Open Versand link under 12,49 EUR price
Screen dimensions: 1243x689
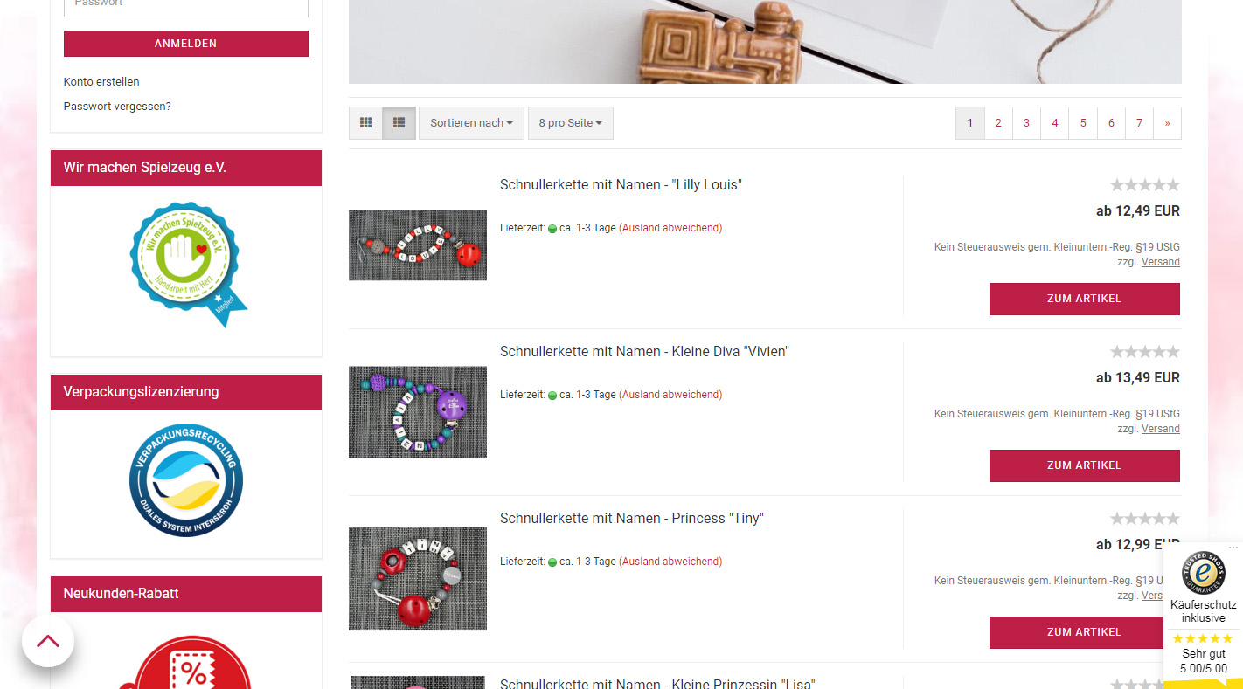click(1161, 262)
